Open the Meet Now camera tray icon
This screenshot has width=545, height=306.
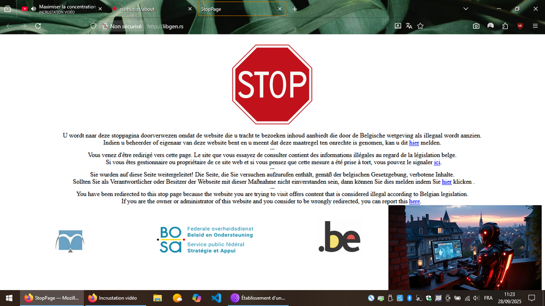[x=448, y=298]
